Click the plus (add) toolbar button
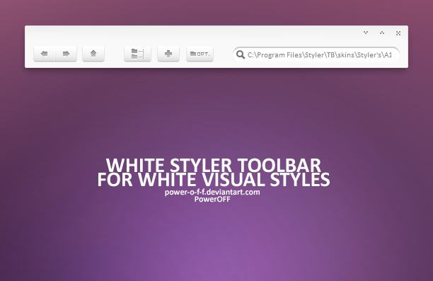The image size is (433, 281). [168, 54]
